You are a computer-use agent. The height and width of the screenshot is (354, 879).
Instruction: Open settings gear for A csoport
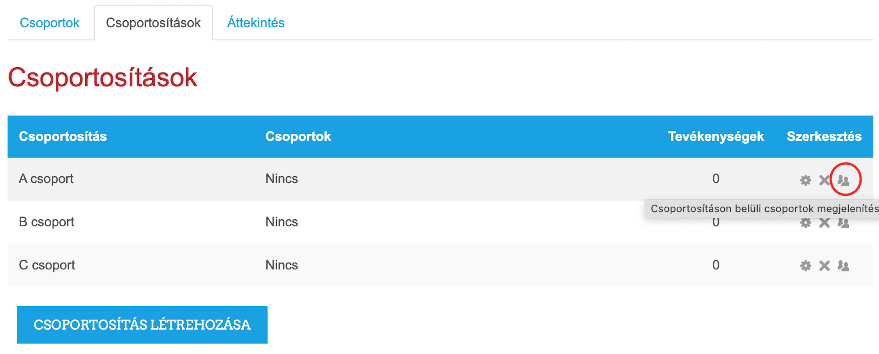805,180
